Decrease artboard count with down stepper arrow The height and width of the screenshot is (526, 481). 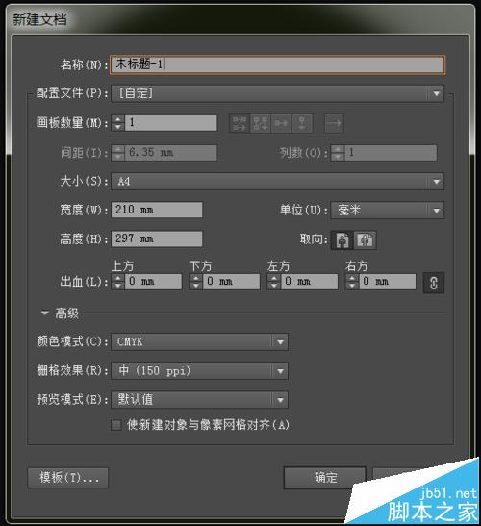(117, 127)
